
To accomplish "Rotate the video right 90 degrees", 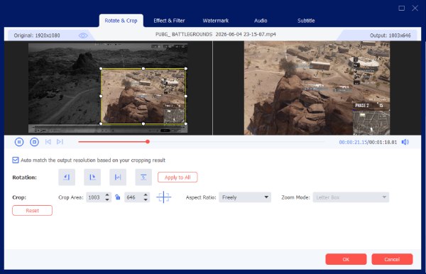I will pyautogui.click(x=92, y=177).
